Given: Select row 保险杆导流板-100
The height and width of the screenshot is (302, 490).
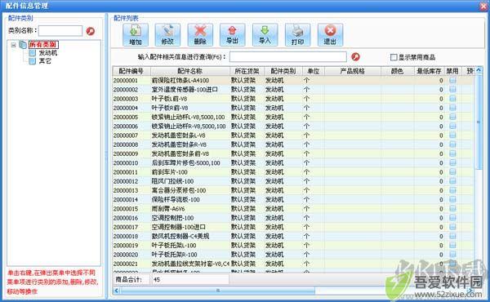Looking at the screenshot, I should pos(293,199).
